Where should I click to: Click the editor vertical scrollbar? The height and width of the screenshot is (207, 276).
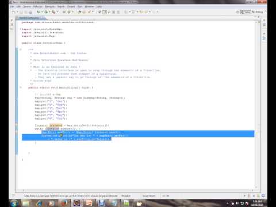pyautogui.click(x=256, y=105)
